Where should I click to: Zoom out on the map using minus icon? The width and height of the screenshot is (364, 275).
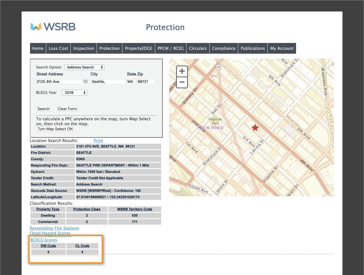pyautogui.click(x=182, y=82)
